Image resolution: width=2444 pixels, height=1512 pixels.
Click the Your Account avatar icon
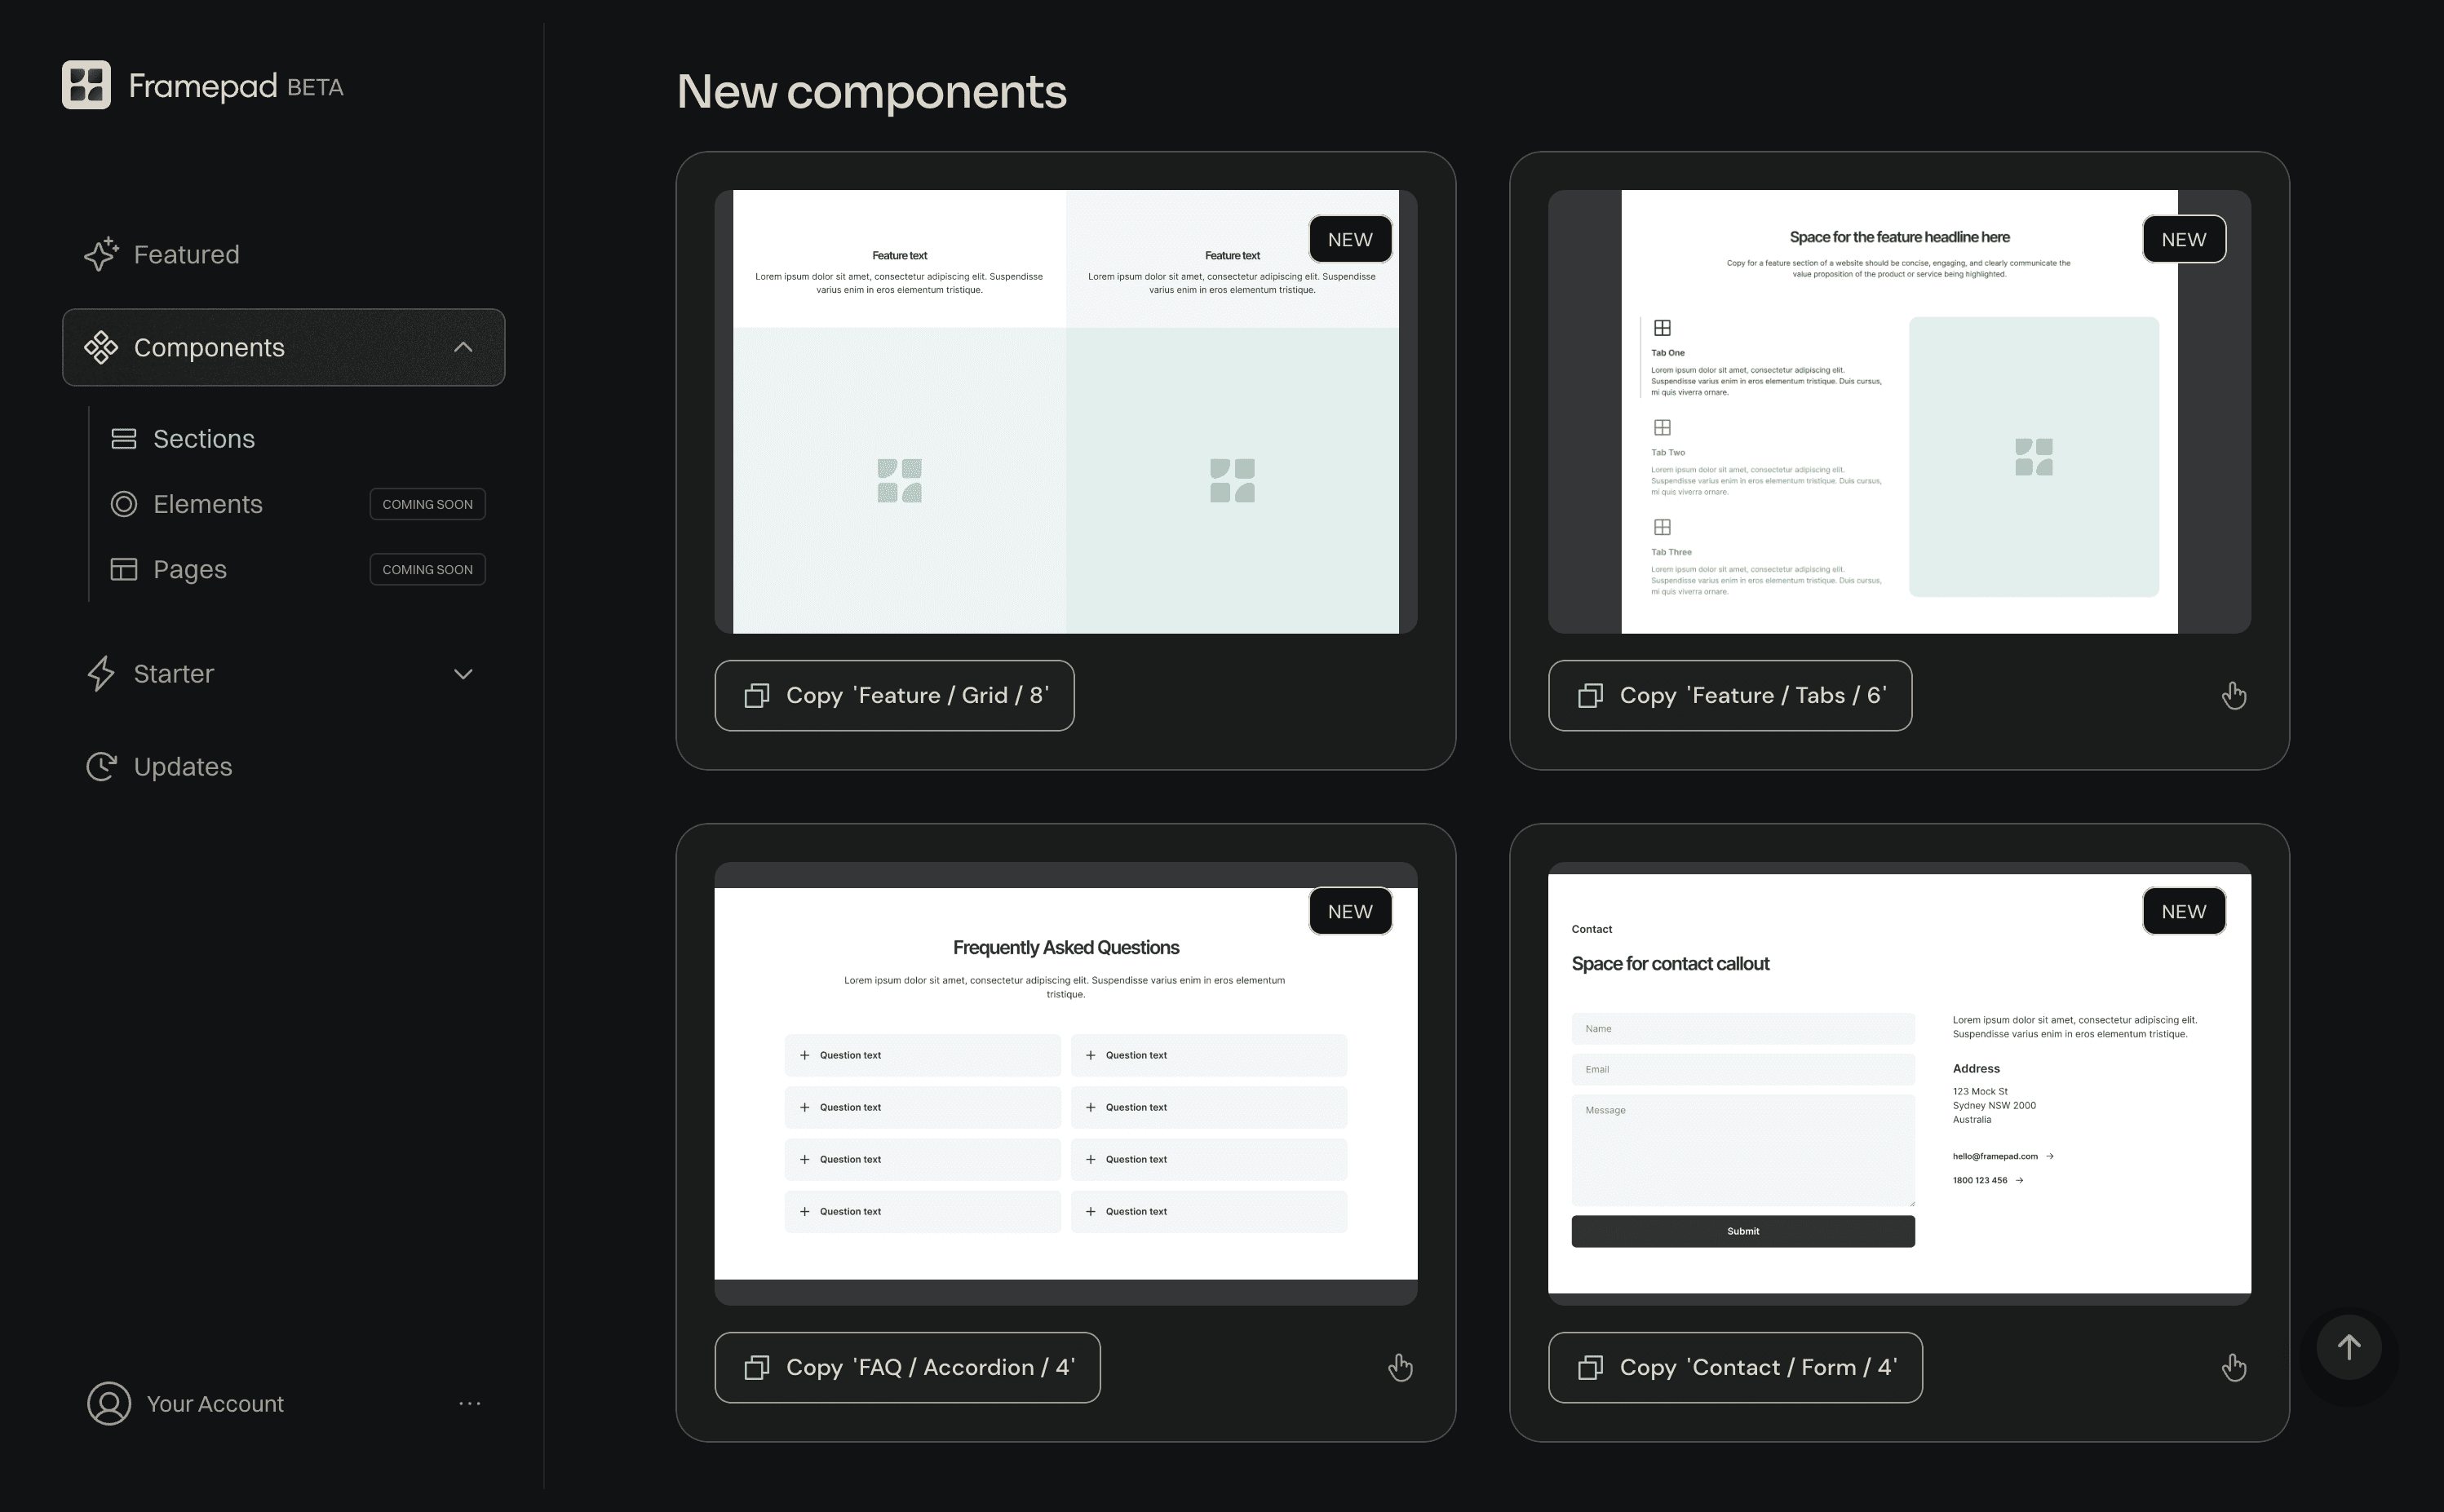(x=109, y=1403)
